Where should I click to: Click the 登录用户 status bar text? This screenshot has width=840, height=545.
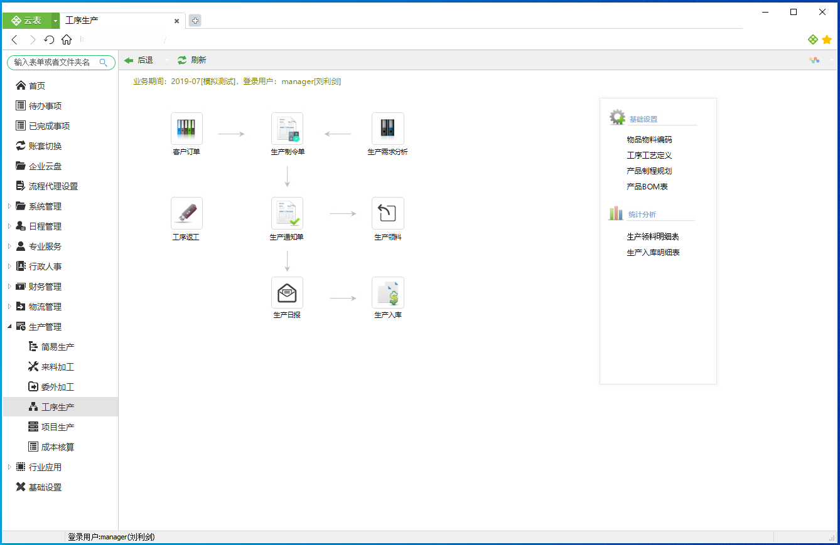[x=111, y=537]
